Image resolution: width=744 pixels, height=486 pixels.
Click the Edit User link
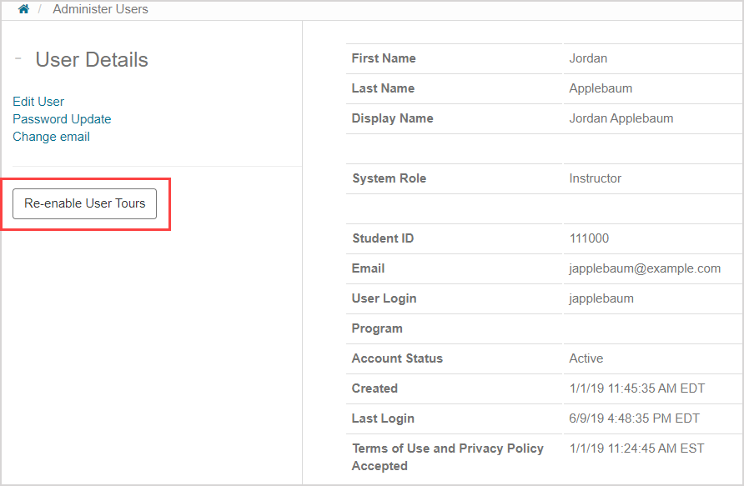coord(38,101)
